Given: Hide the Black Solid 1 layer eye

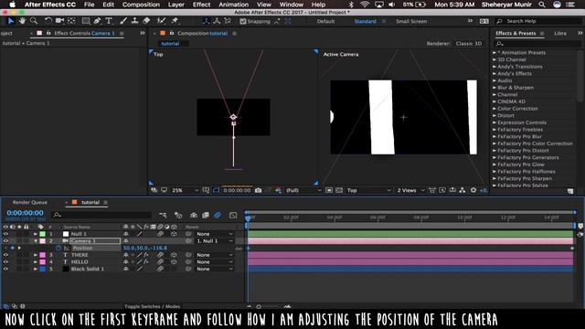Looking at the screenshot, I should click(5, 269).
